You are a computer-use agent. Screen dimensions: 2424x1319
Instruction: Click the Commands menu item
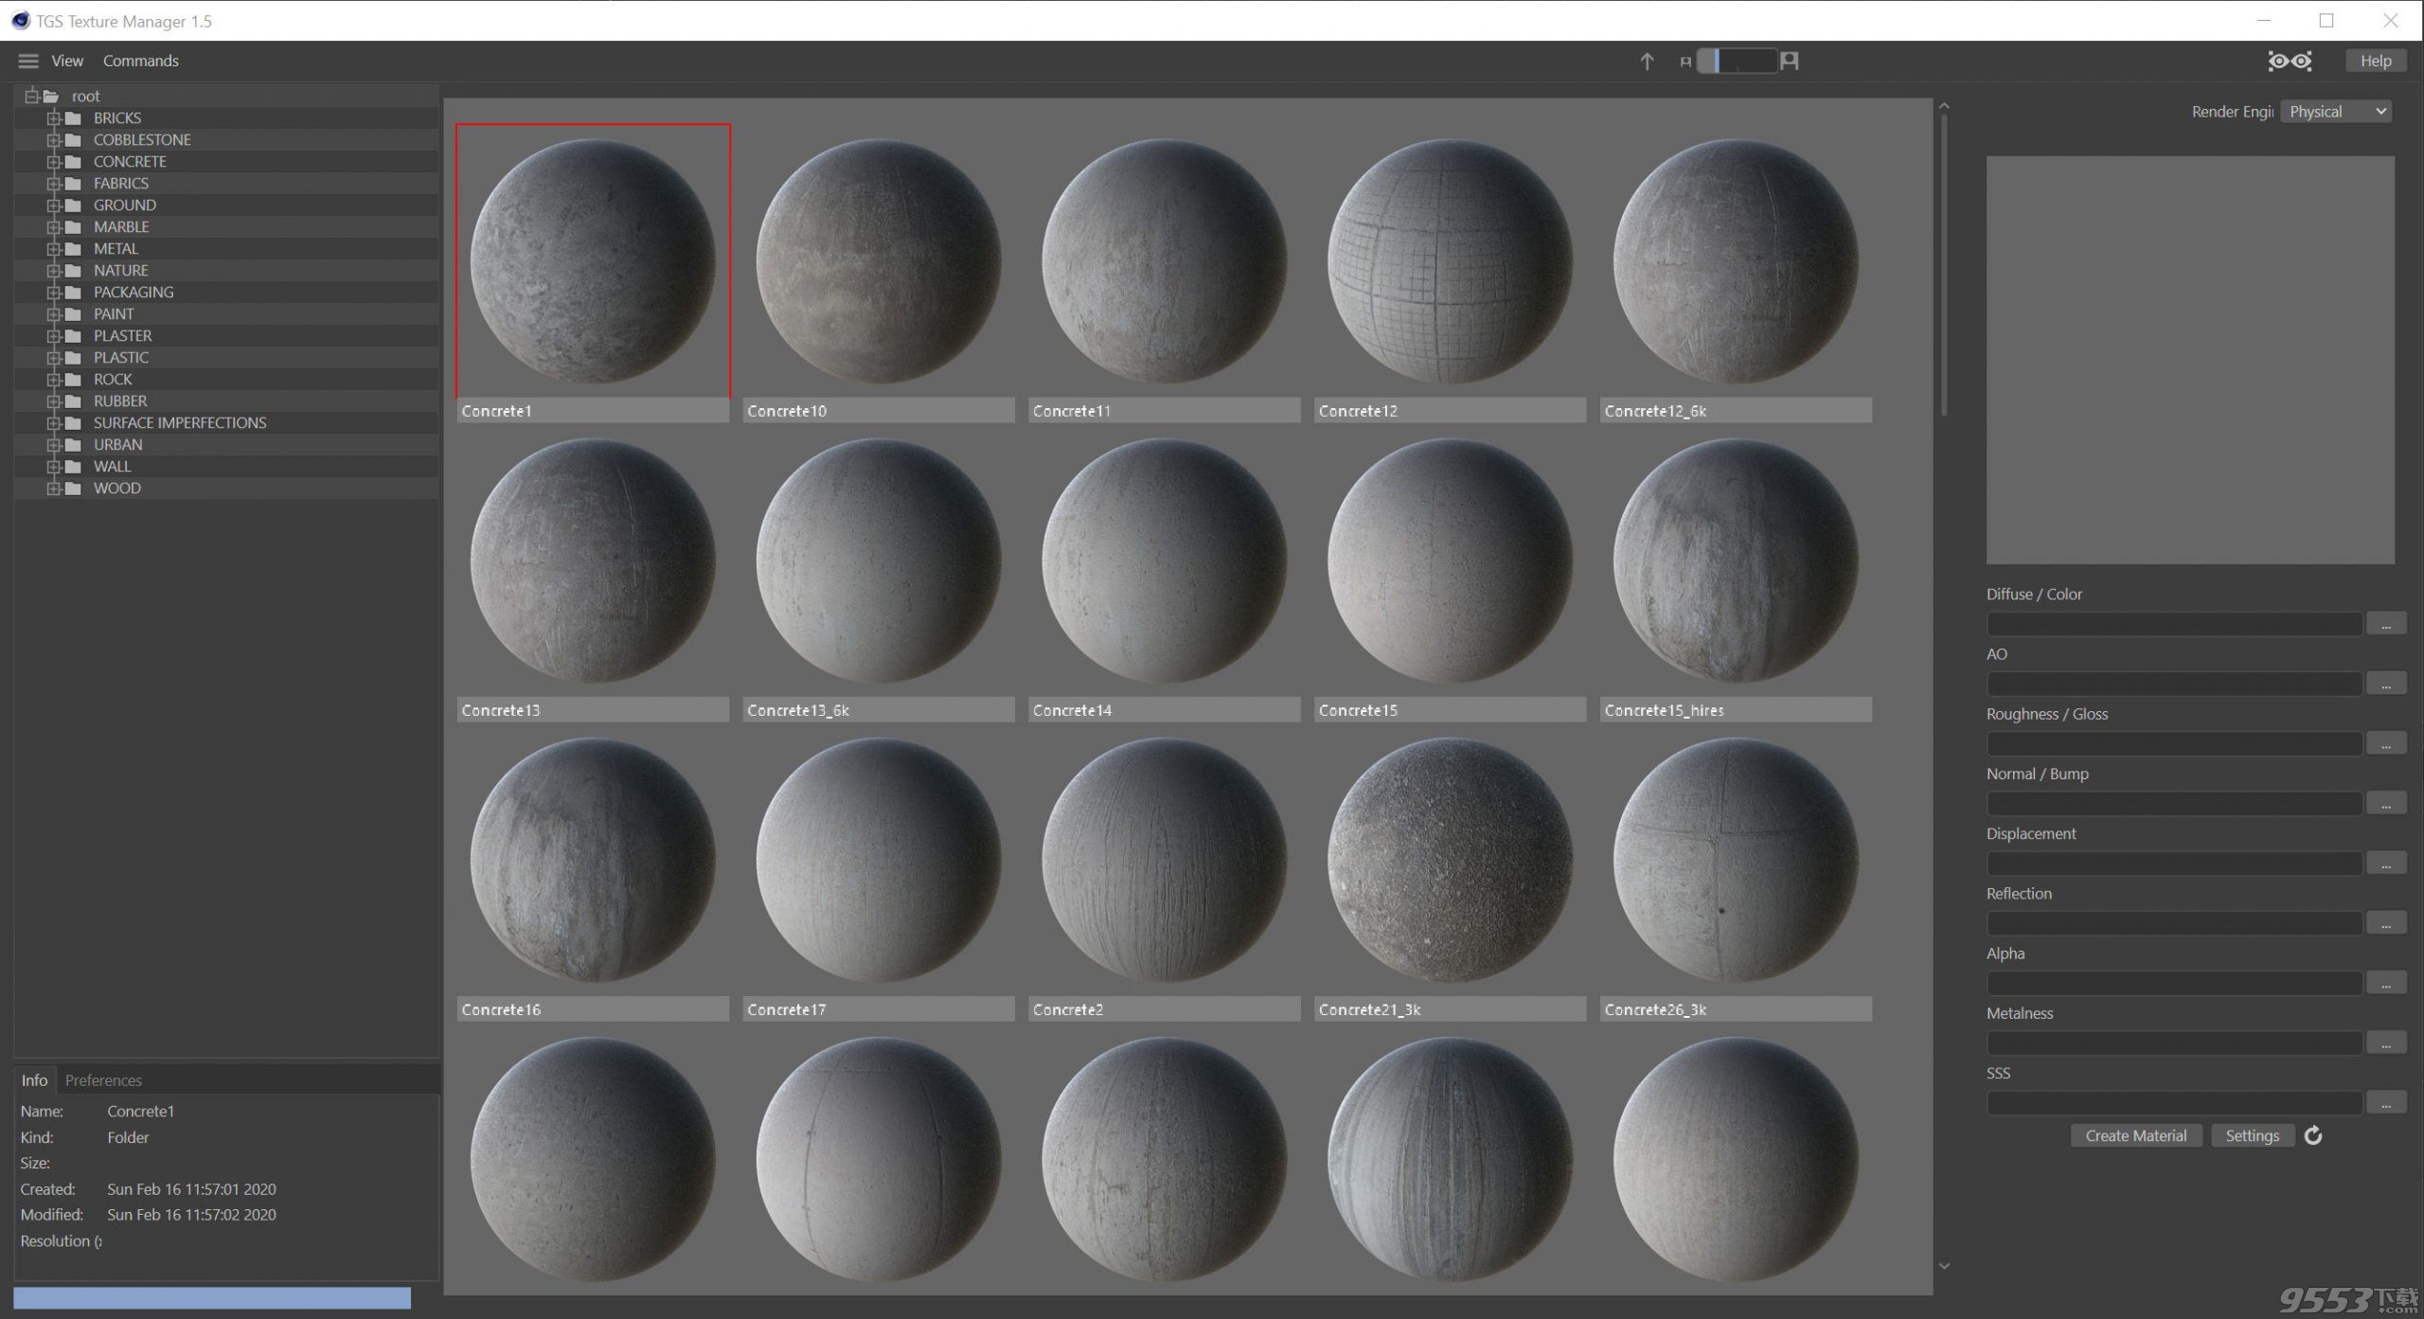pyautogui.click(x=139, y=60)
